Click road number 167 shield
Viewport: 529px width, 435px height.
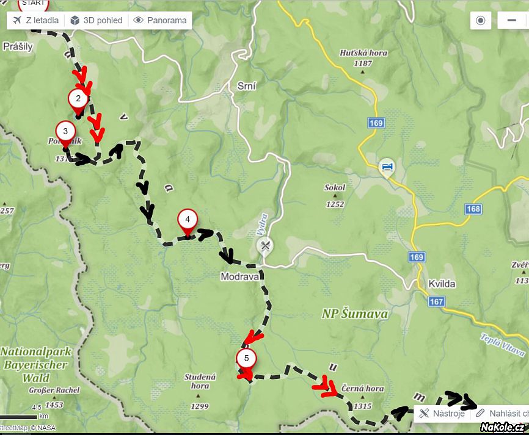[x=437, y=301]
